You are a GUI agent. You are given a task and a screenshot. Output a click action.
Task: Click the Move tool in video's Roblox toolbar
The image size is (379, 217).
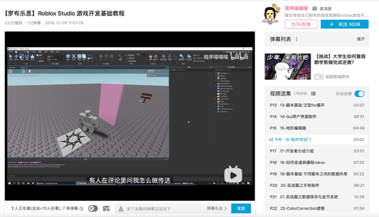16,57
